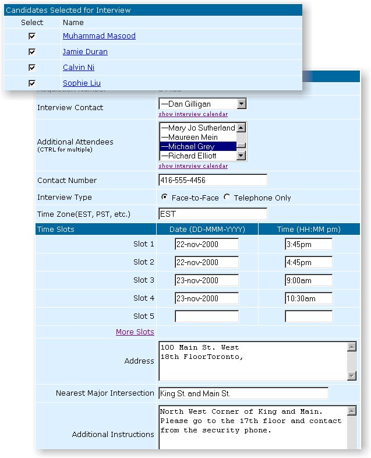
Task: Click Additional Instructions scroll up arrow
Action: [352, 411]
